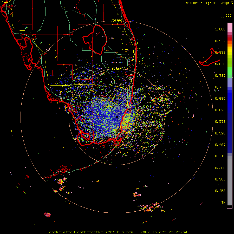Viewport: 234px width, 234px height.
Task: Click the 0.307 legend value
Action: pyautogui.click(x=220, y=179)
